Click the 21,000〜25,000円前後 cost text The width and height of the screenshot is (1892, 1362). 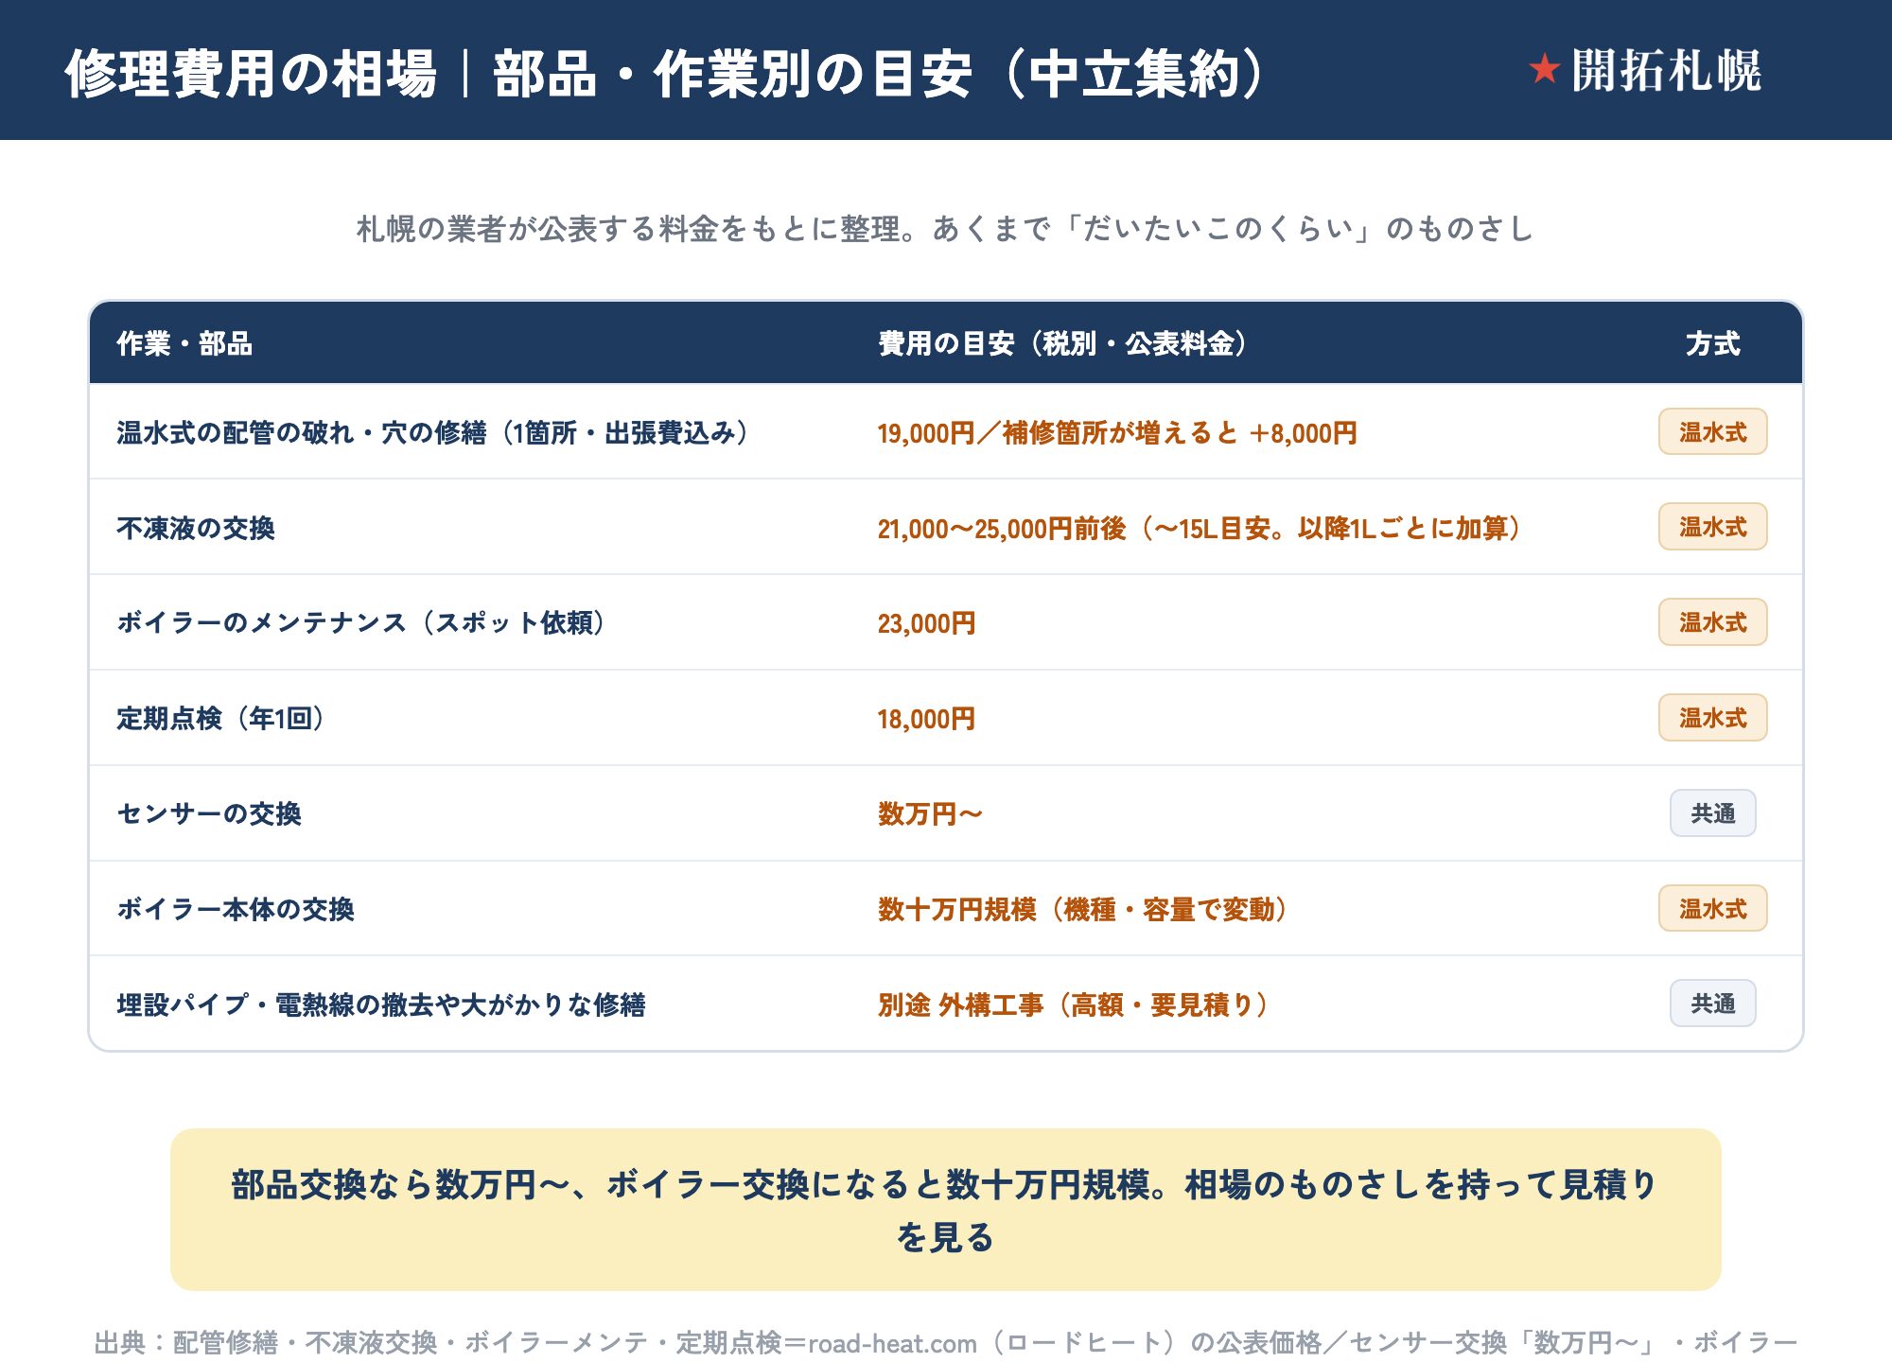click(1201, 528)
